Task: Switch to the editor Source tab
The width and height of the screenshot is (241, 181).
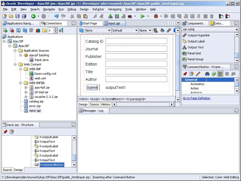Action: point(94,104)
